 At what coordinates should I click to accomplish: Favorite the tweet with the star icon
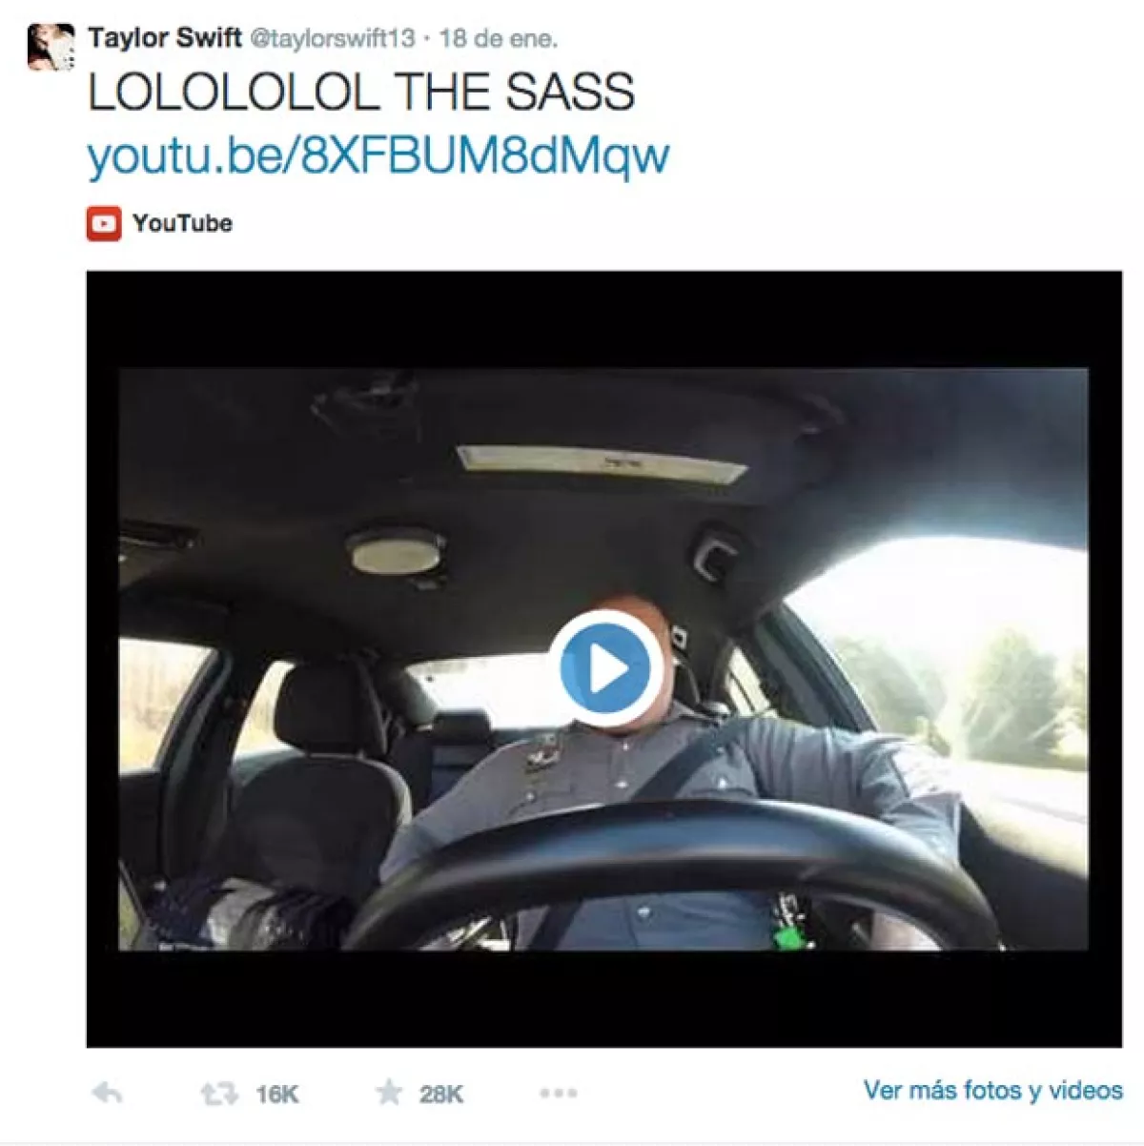(389, 1092)
